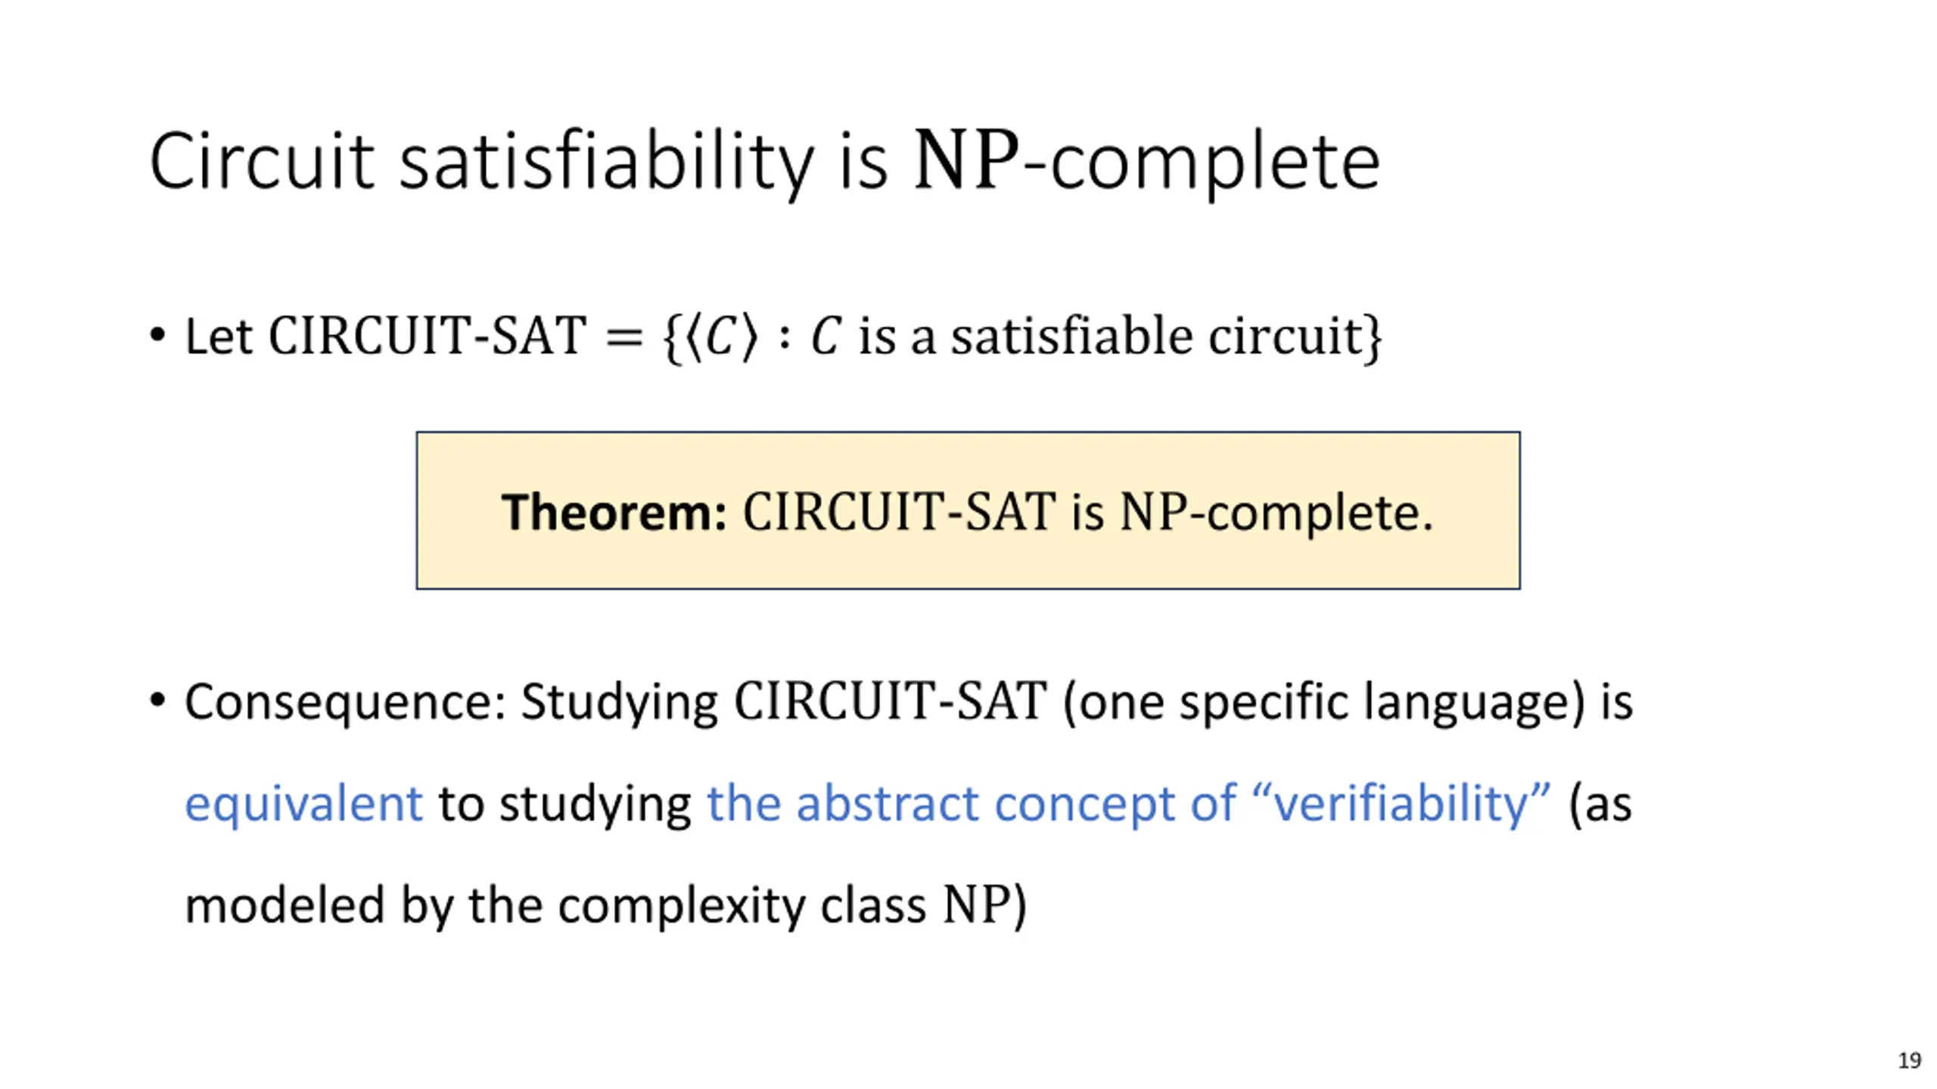Viewport: 1937px width, 1089px height.
Task: Click the bold "NP" in the title
Action: [966, 160]
